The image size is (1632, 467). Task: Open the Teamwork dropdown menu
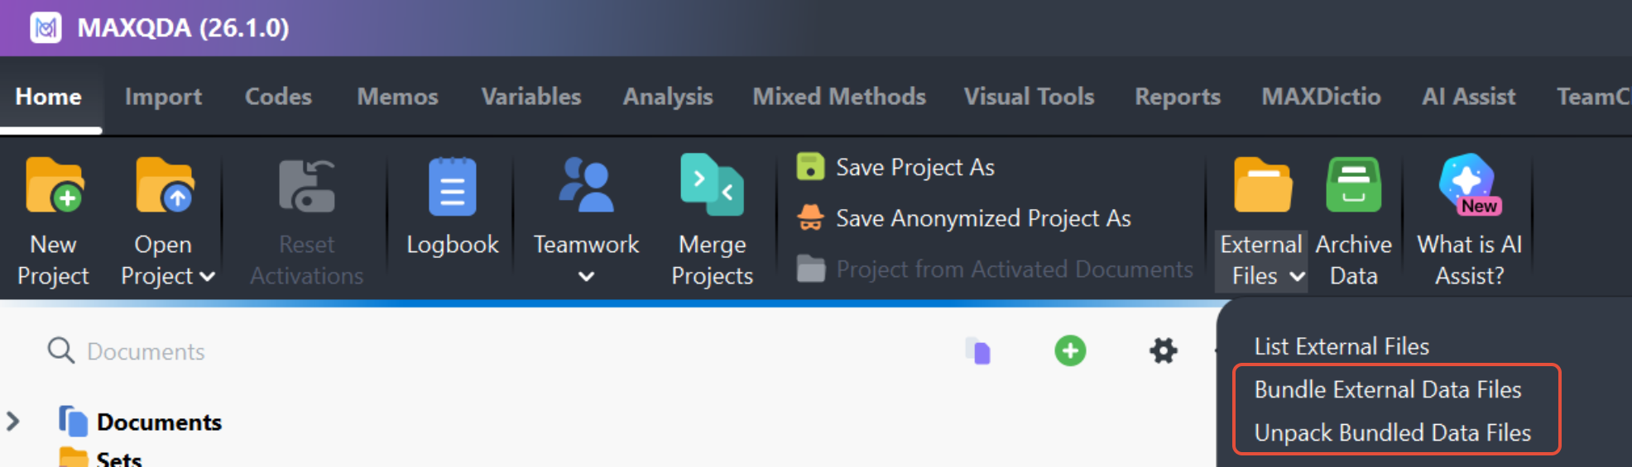tap(586, 277)
